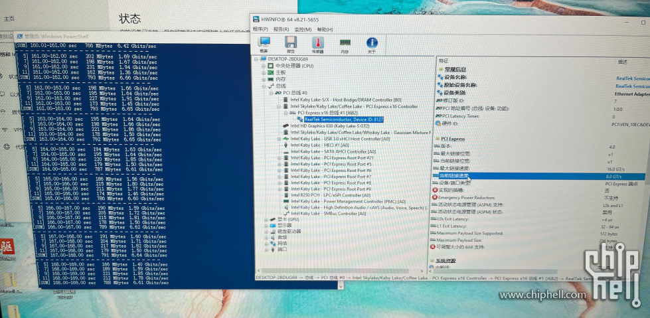Open the Help (帮助) menu
The width and height of the screenshot is (650, 318).
click(325, 29)
